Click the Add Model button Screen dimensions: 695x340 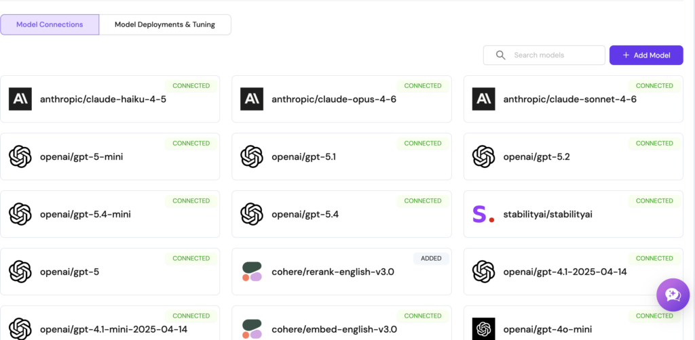point(646,56)
